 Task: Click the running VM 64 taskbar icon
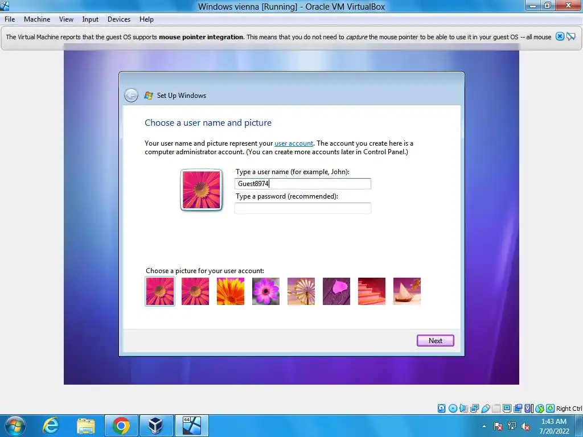191,426
